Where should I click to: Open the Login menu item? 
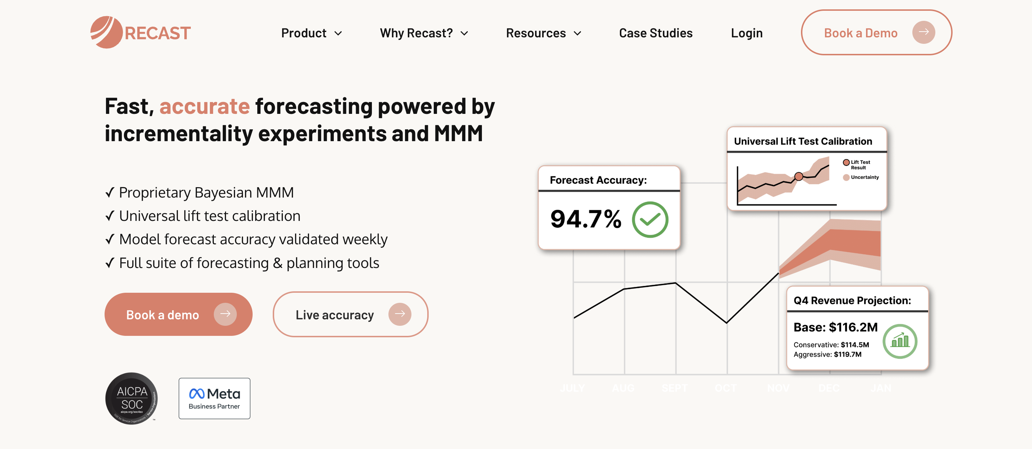pyautogui.click(x=746, y=33)
